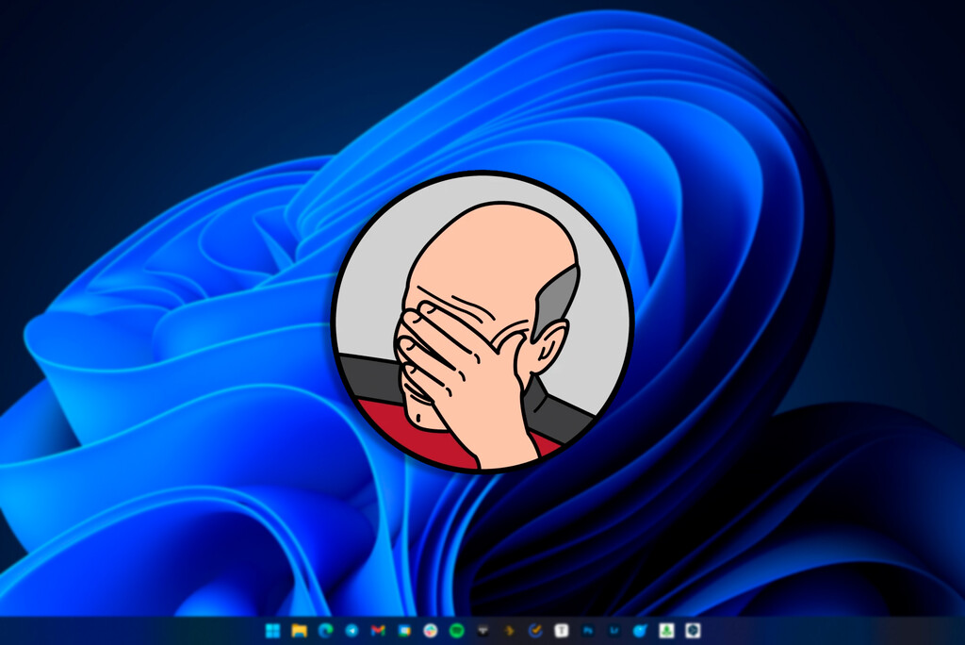Open the orange arrow taskbar icon
This screenshot has width=965, height=645.
509,631
